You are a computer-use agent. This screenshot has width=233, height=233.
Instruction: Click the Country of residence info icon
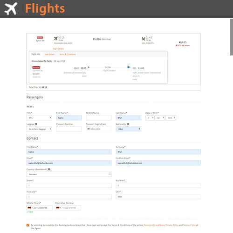tap(49, 169)
